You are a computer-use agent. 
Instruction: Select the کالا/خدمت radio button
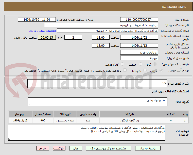click(x=122, y=64)
